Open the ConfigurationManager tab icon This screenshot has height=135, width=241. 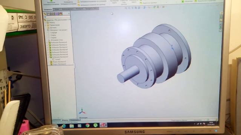(53, 14)
